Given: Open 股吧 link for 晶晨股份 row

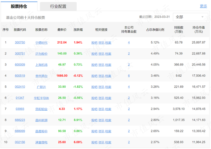Looking at the screenshot, I should tap(94, 131).
